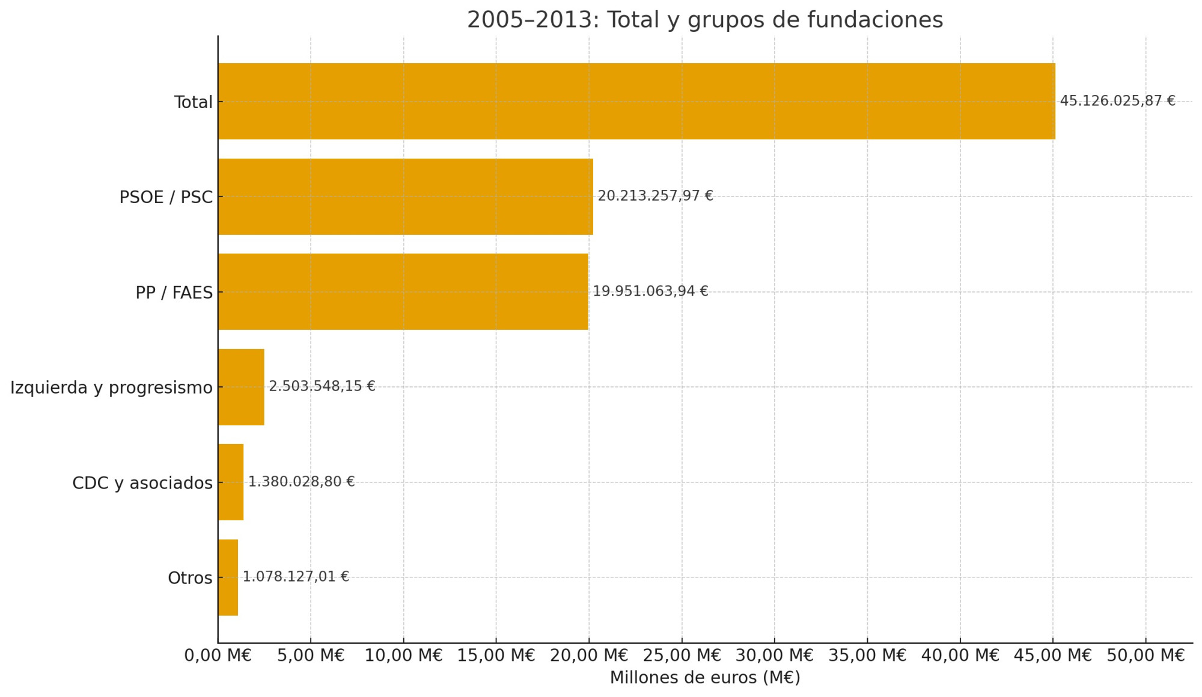Click the 0,00 M€ axis tick label
Screen dimensions: 1202x697
coord(218,656)
